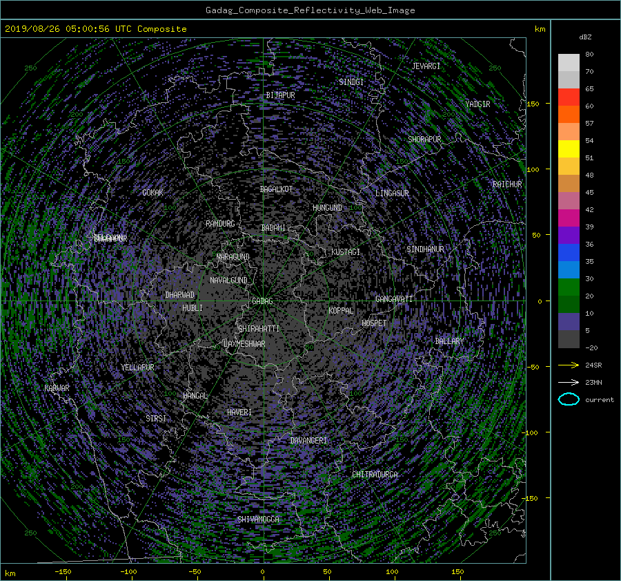Screen dimensions: 621x581
Task: Click the JEVARGI city label
Action: coord(426,66)
